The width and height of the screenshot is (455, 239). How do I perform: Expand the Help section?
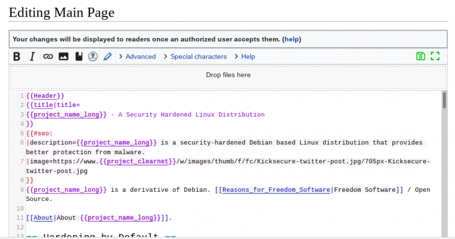click(247, 56)
